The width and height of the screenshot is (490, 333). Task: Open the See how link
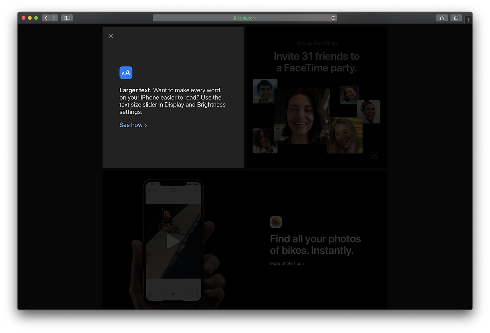click(x=133, y=125)
